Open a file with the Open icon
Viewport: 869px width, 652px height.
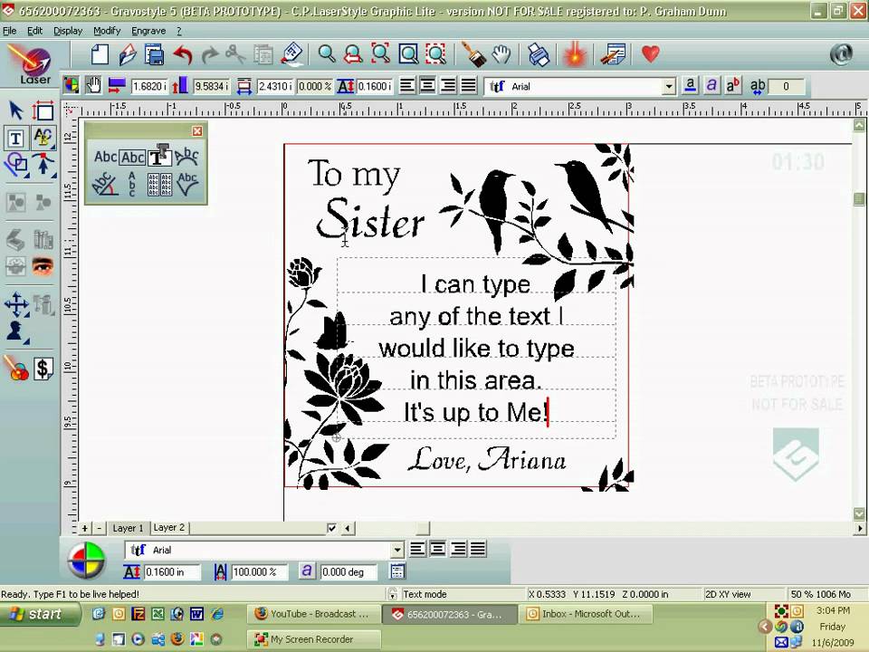128,54
